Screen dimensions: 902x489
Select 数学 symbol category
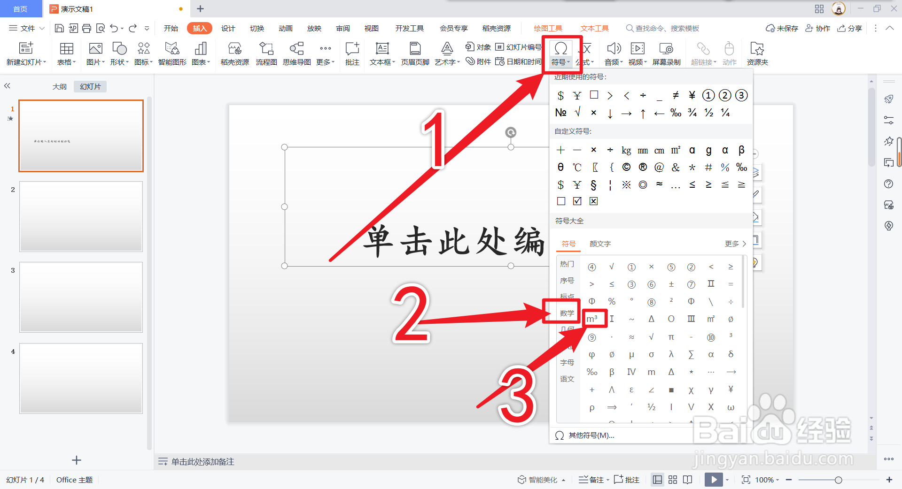[567, 313]
